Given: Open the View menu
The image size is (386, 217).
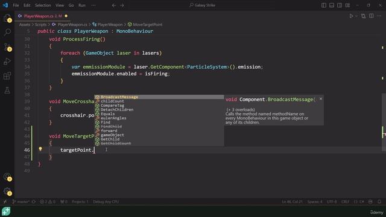Looking at the screenshot, I should tap(60, 5).
